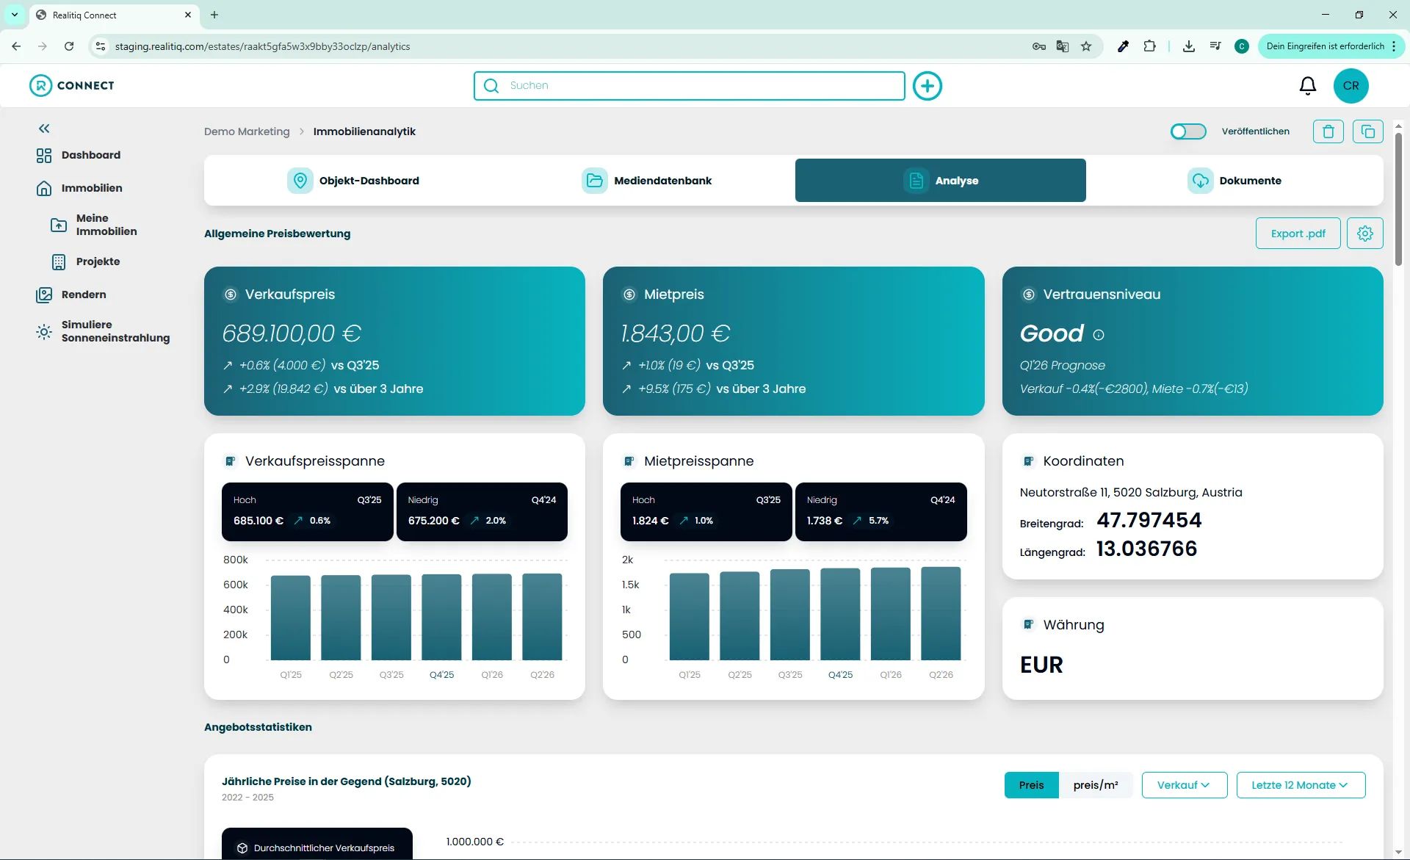Open notifications bell
This screenshot has height=860, width=1410.
point(1307,86)
